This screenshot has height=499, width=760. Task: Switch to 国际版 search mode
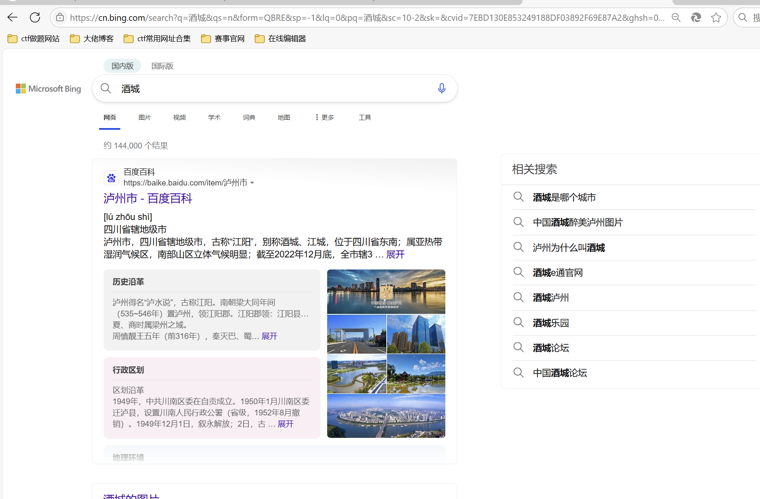tap(162, 66)
